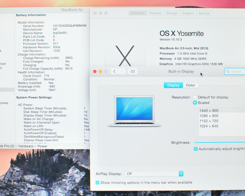Go back in System Preferences

click(115, 71)
